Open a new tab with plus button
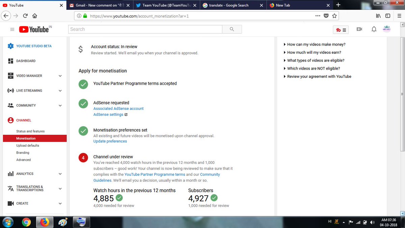Screen dimensions: 405x228 point(338,5)
